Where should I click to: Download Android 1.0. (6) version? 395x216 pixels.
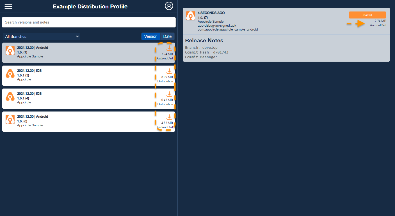[x=169, y=117]
